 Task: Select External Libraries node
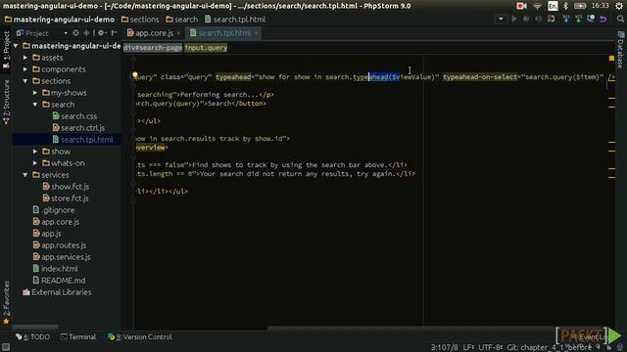57,292
